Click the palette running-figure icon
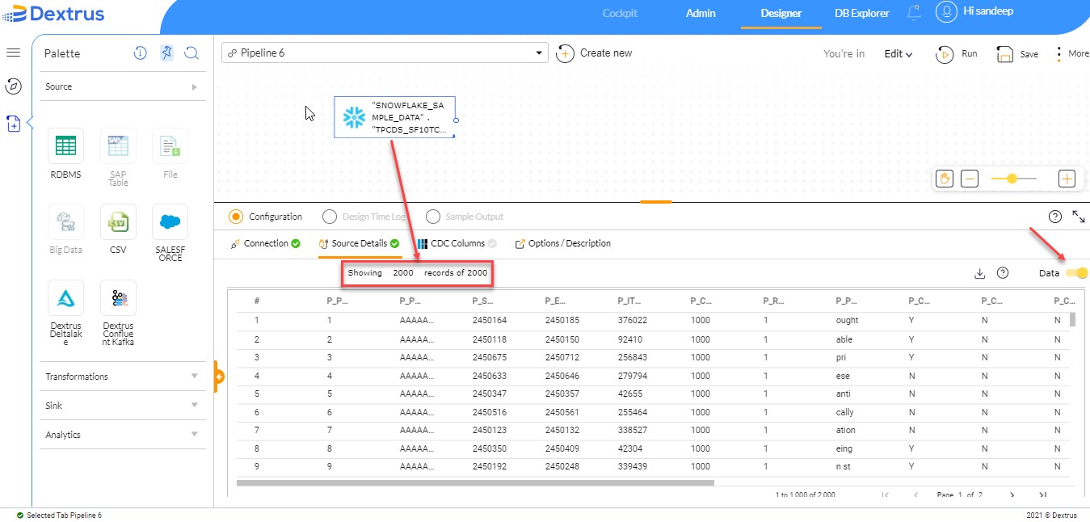 pos(166,53)
